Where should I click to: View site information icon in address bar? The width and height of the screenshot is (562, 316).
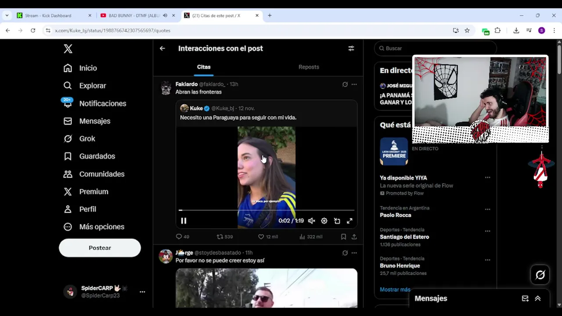pos(48,30)
